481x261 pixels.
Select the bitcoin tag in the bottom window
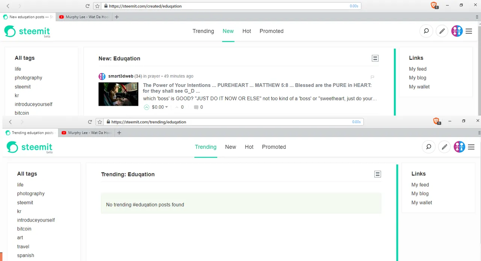24,229
